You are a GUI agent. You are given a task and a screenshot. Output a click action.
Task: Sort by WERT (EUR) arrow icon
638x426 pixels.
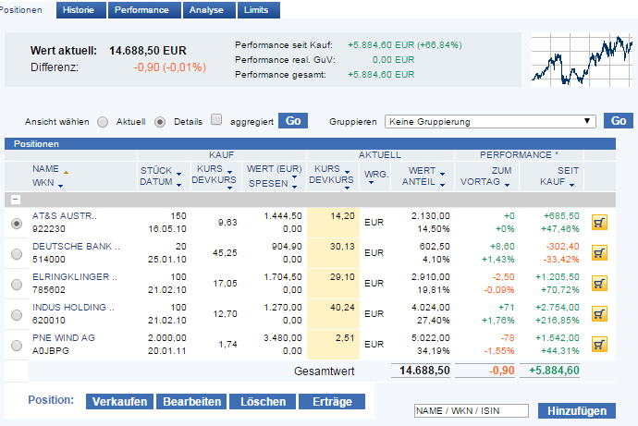click(x=294, y=177)
